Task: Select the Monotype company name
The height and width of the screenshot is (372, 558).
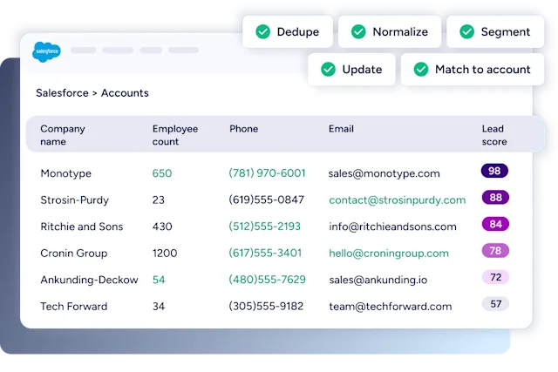Action: pyautogui.click(x=66, y=173)
